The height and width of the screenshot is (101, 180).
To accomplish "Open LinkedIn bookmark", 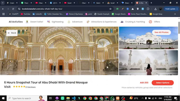I will click(37, 14).
